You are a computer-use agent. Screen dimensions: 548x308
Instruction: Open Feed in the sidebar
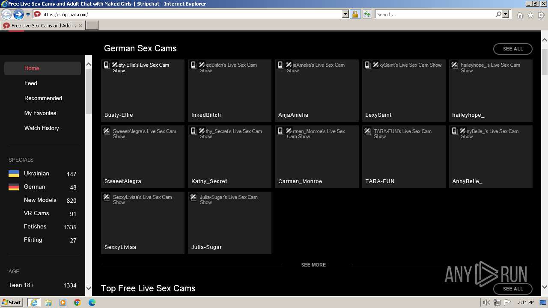(31, 83)
